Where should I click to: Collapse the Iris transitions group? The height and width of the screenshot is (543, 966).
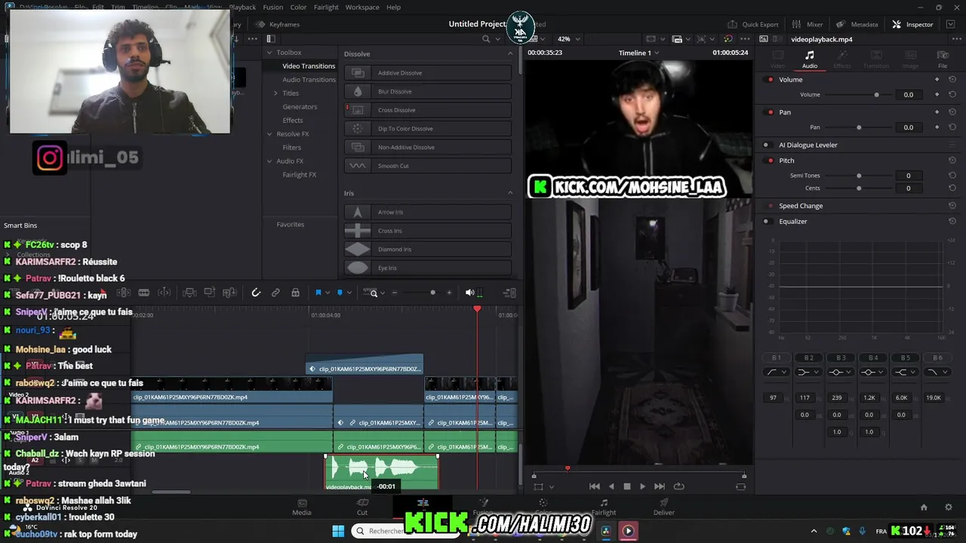(x=509, y=193)
